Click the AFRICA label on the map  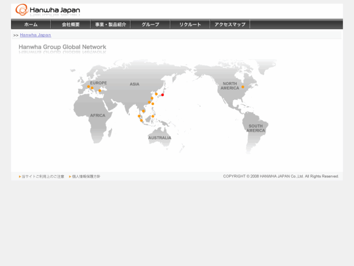click(98, 116)
